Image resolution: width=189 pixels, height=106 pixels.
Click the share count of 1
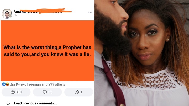(81, 92)
